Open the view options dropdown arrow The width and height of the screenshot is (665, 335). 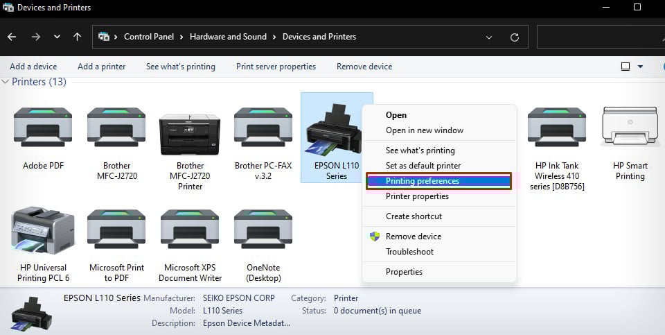tap(640, 67)
